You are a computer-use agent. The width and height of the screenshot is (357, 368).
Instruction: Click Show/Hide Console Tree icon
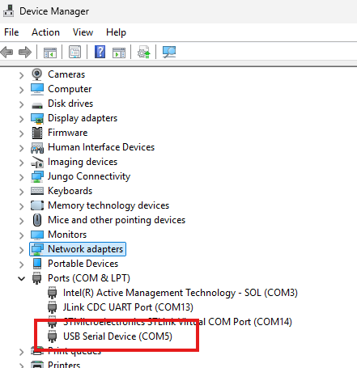point(50,52)
